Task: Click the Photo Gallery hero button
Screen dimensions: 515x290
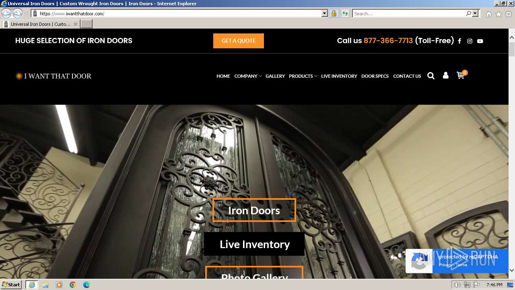Action: tap(254, 273)
